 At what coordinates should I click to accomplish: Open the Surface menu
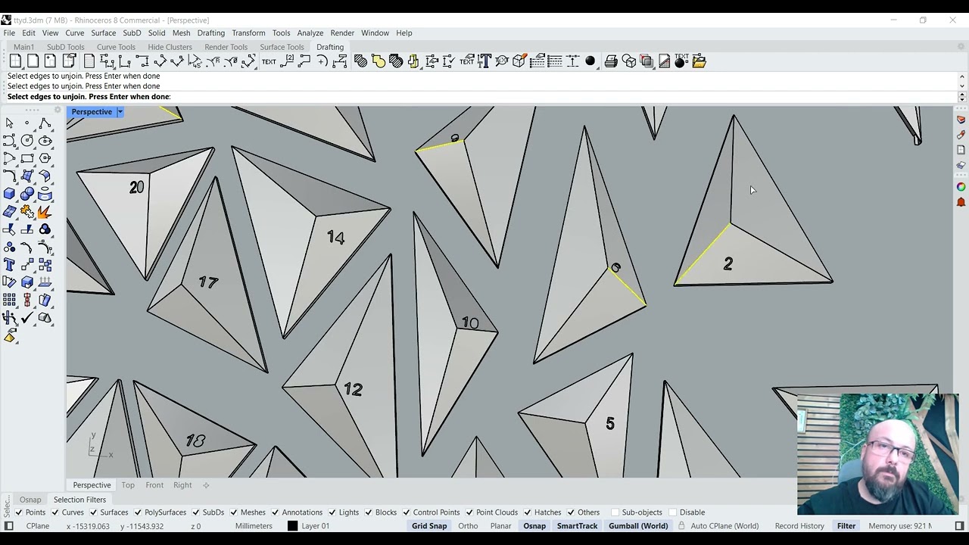[x=104, y=33]
